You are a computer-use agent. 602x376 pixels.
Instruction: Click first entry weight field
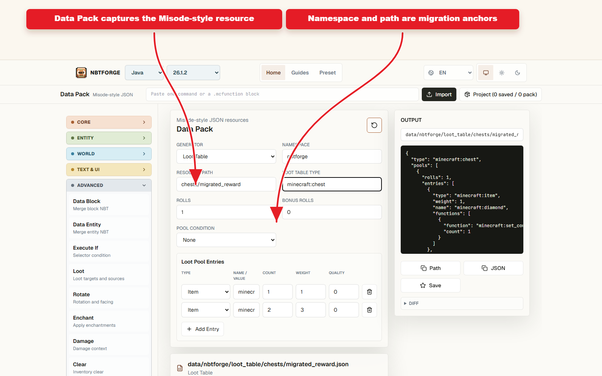pos(311,292)
